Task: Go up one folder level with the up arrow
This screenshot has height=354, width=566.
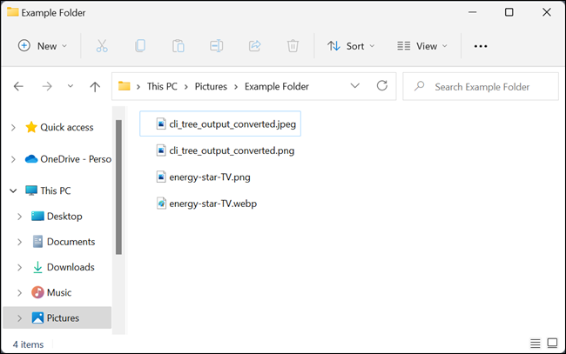Action: (95, 86)
